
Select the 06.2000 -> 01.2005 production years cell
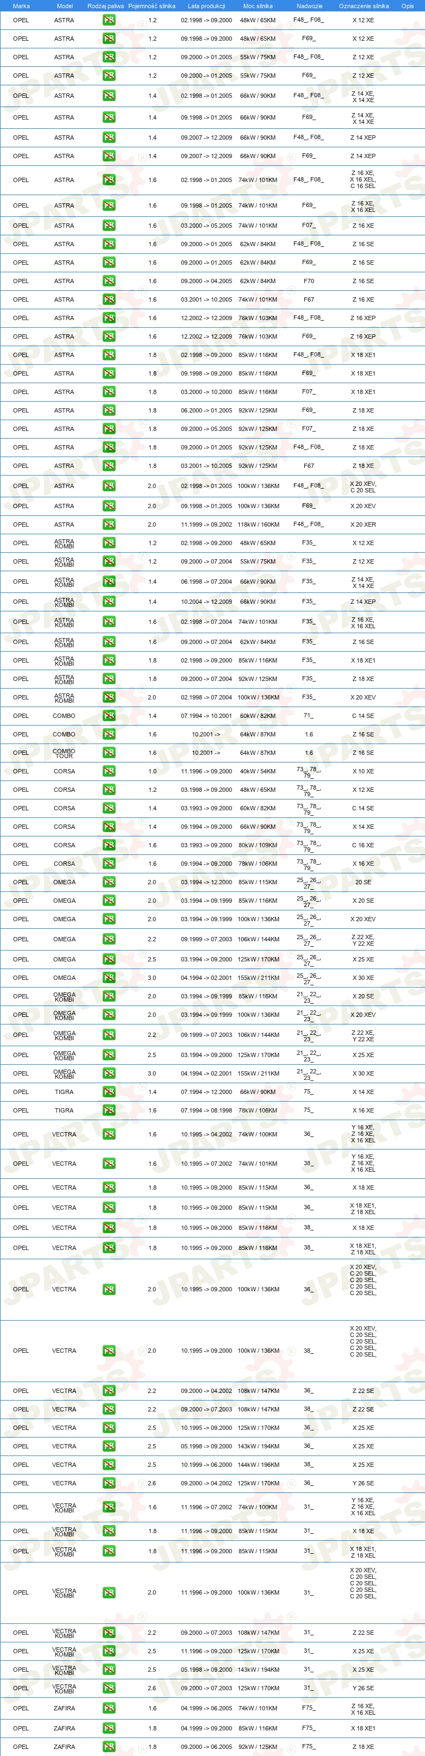206,410
